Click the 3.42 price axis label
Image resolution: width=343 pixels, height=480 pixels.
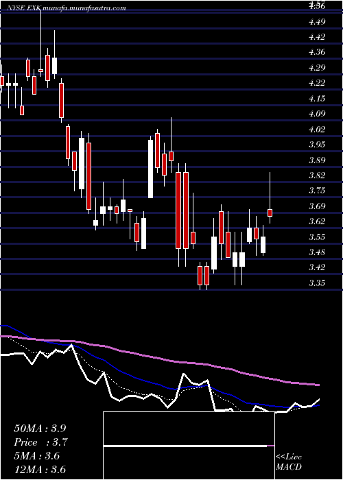[317, 267]
